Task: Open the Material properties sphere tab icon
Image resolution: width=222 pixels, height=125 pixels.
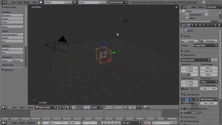Action: click(215, 25)
